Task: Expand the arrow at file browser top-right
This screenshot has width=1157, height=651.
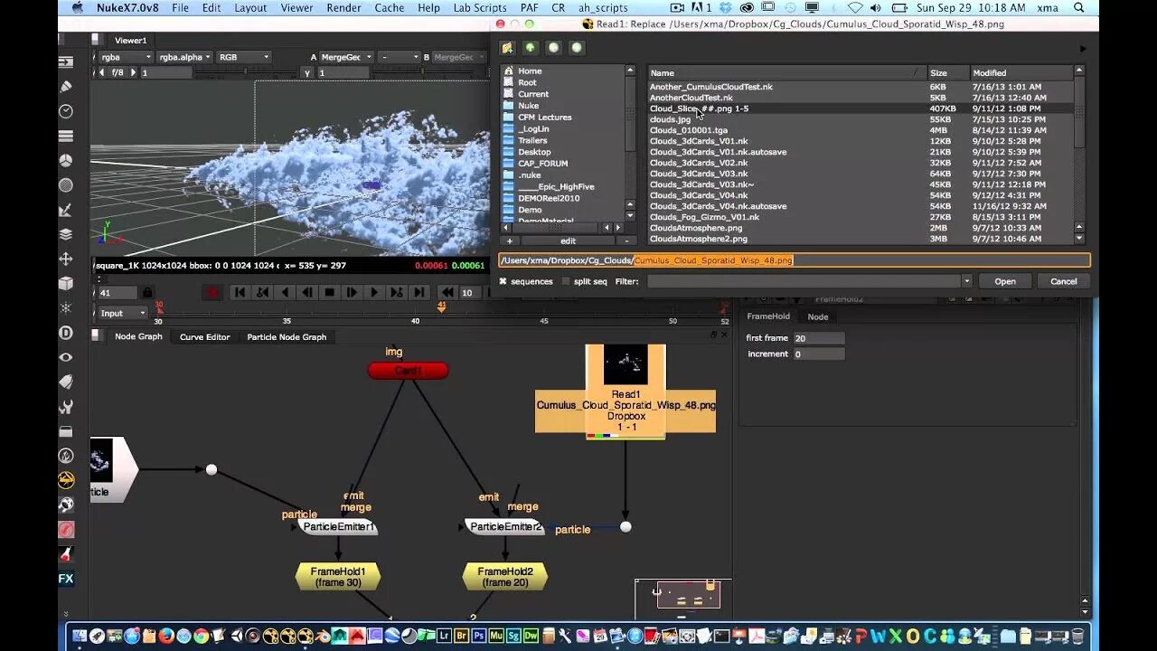Action: [1083, 48]
